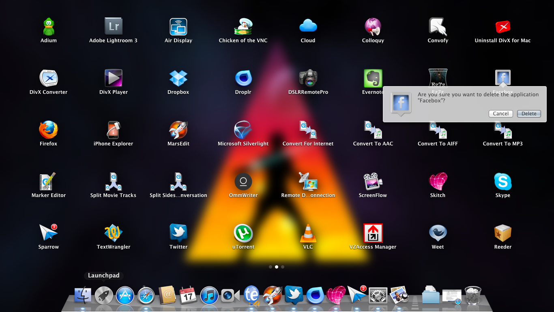Open the Convert To AIFF app
Image resolution: width=554 pixels, height=312 pixels.
(x=438, y=131)
